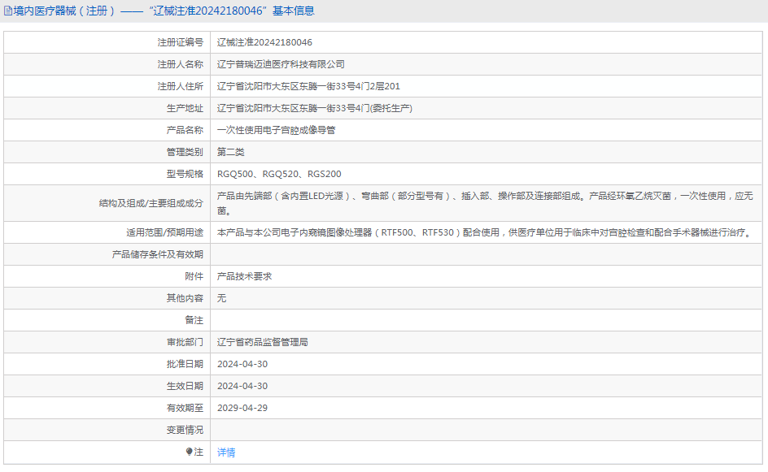Select the 附件 label
Image resolution: width=768 pixels, height=472 pixels.
coord(194,277)
